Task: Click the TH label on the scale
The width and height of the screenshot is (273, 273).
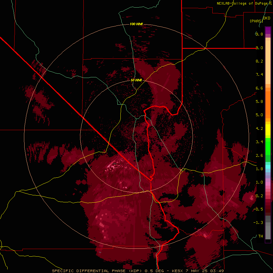Action: click(261, 236)
